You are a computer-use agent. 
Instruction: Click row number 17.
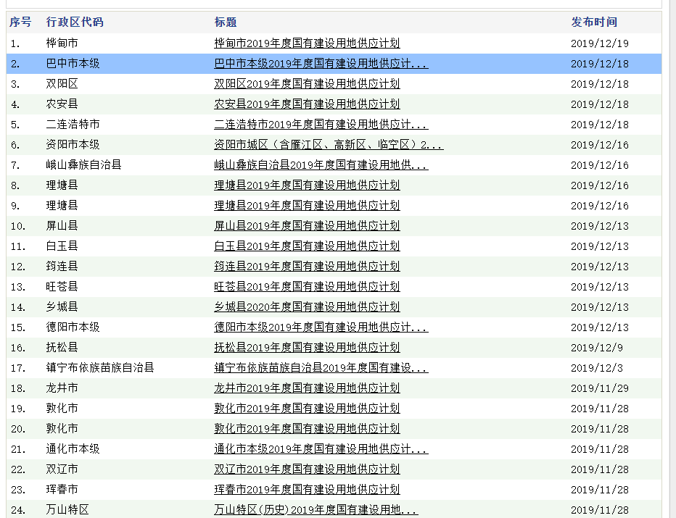(x=18, y=368)
